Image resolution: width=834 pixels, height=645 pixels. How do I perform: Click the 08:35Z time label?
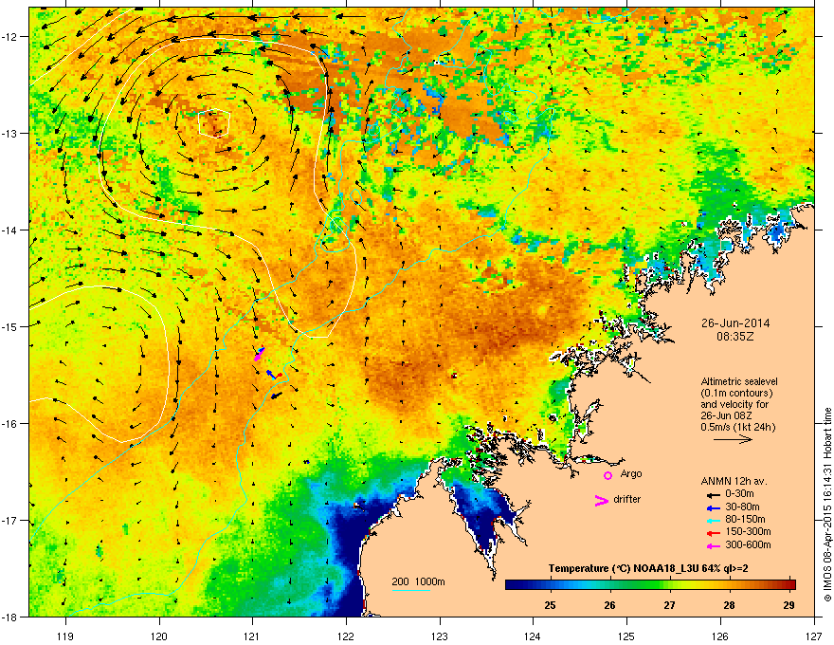click(735, 337)
